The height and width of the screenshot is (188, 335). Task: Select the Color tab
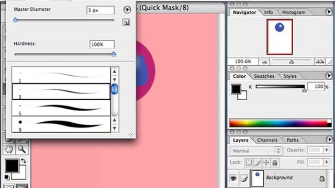click(x=239, y=76)
